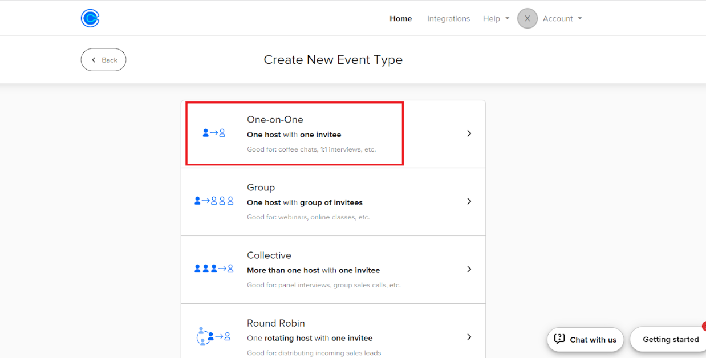Expand One-on-One using its right chevron
Image resolution: width=706 pixels, height=358 pixels.
469,133
